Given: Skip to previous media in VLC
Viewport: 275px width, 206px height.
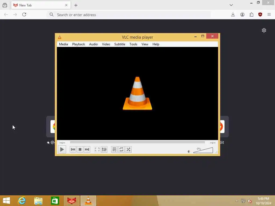Looking at the screenshot, I should [x=73, y=149].
